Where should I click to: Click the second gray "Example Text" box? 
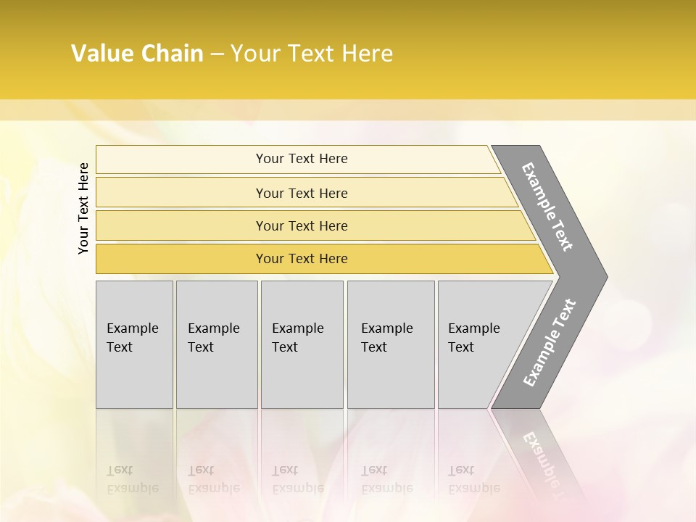point(217,344)
